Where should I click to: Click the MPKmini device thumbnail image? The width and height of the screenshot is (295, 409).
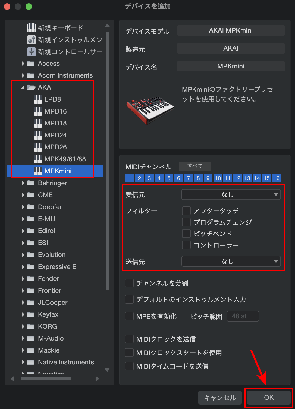pos(150,110)
